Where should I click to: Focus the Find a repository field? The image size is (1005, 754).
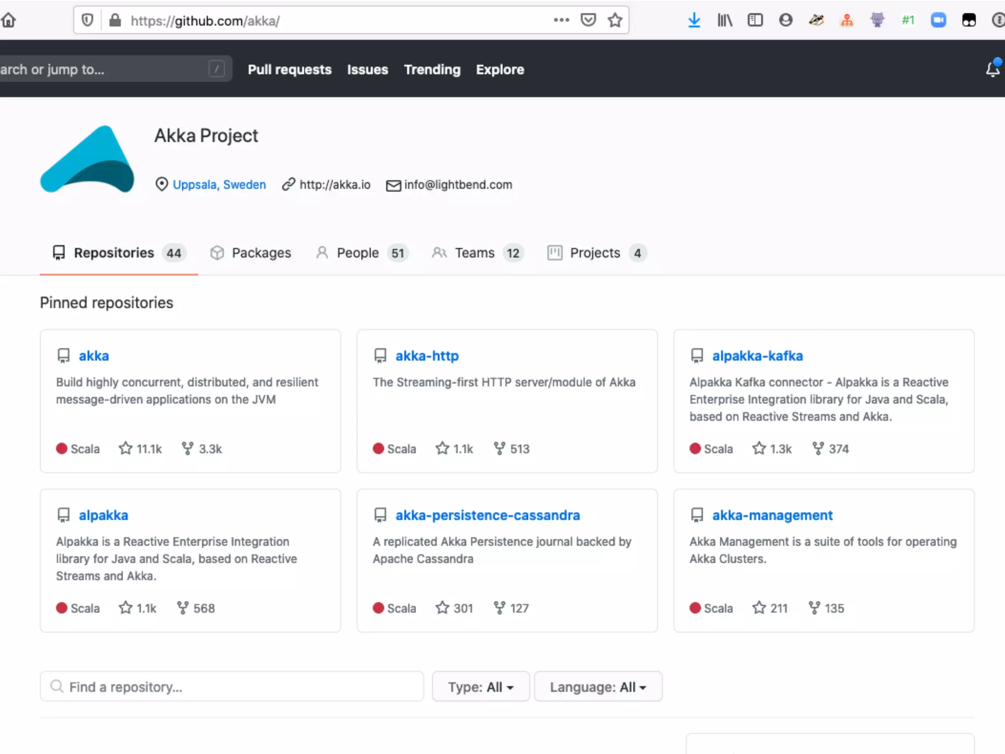[x=232, y=687]
